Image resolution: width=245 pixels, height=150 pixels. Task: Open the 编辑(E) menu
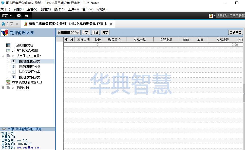tap(18, 9)
